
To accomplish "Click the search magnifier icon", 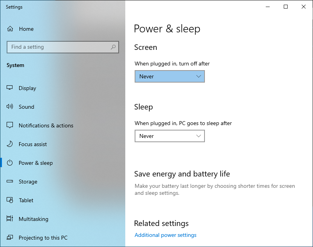I will tap(113, 47).
